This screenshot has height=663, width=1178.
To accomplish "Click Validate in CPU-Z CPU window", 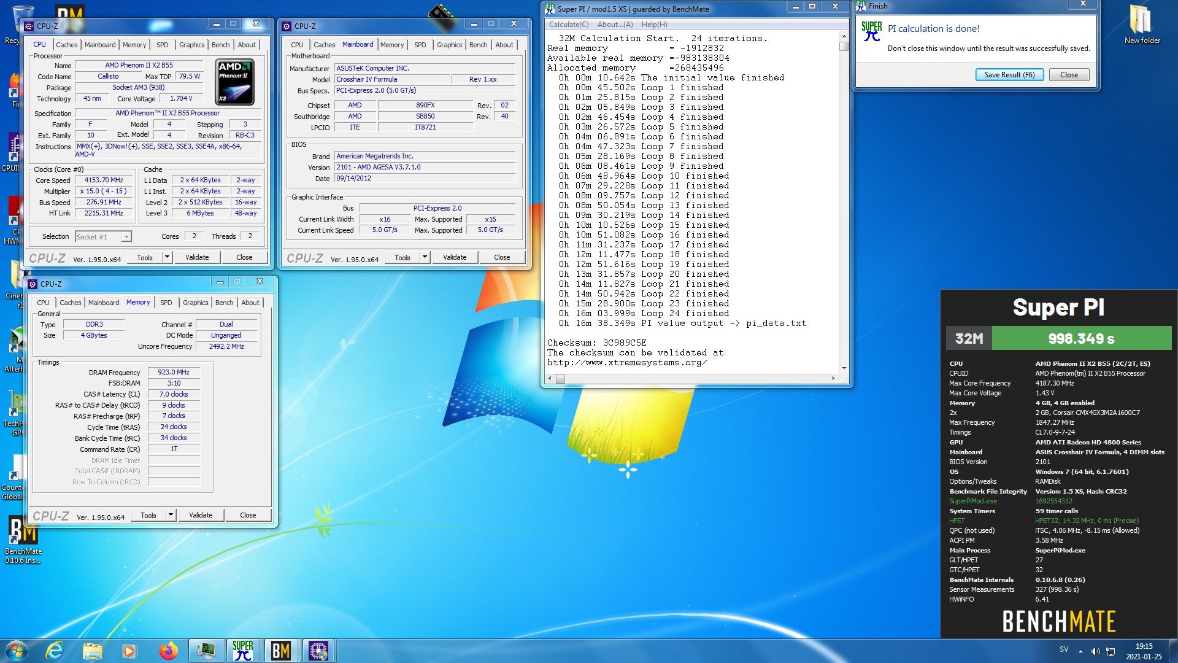I will point(197,257).
